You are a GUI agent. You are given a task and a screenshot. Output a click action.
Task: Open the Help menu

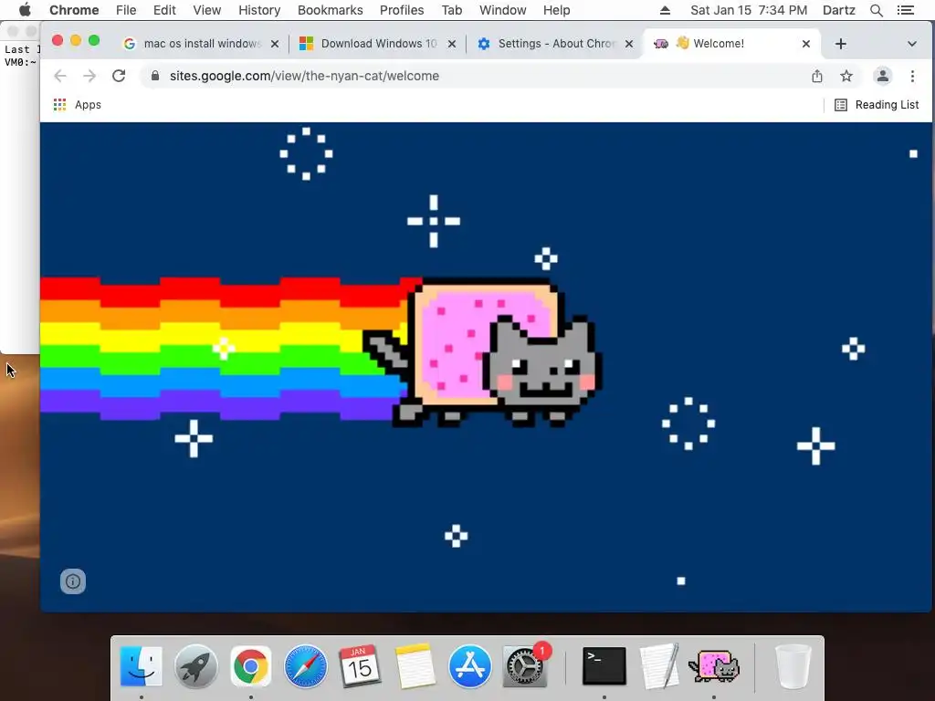556,10
